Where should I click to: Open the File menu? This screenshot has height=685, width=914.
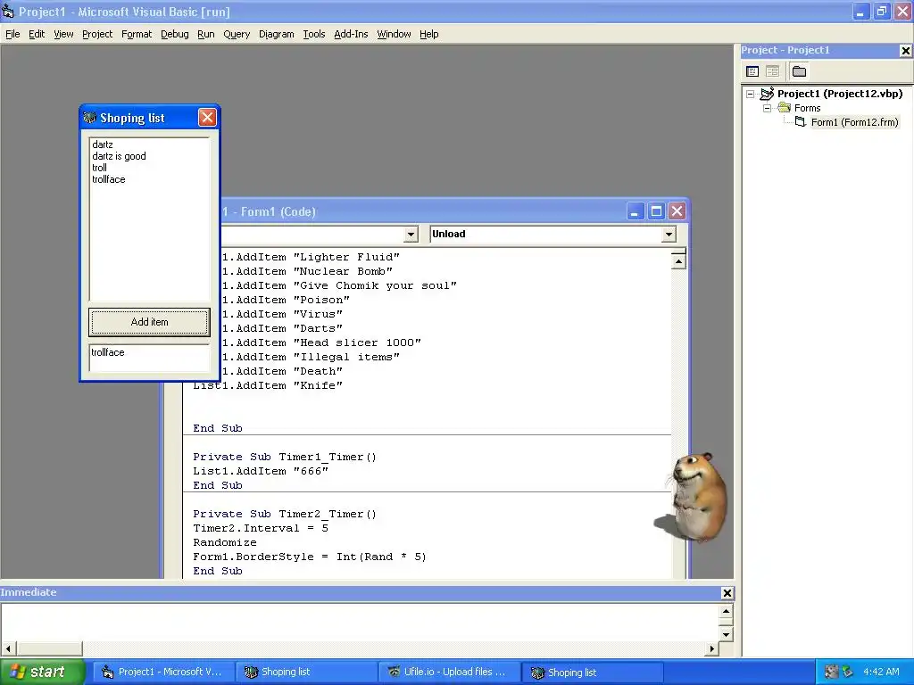[12, 35]
